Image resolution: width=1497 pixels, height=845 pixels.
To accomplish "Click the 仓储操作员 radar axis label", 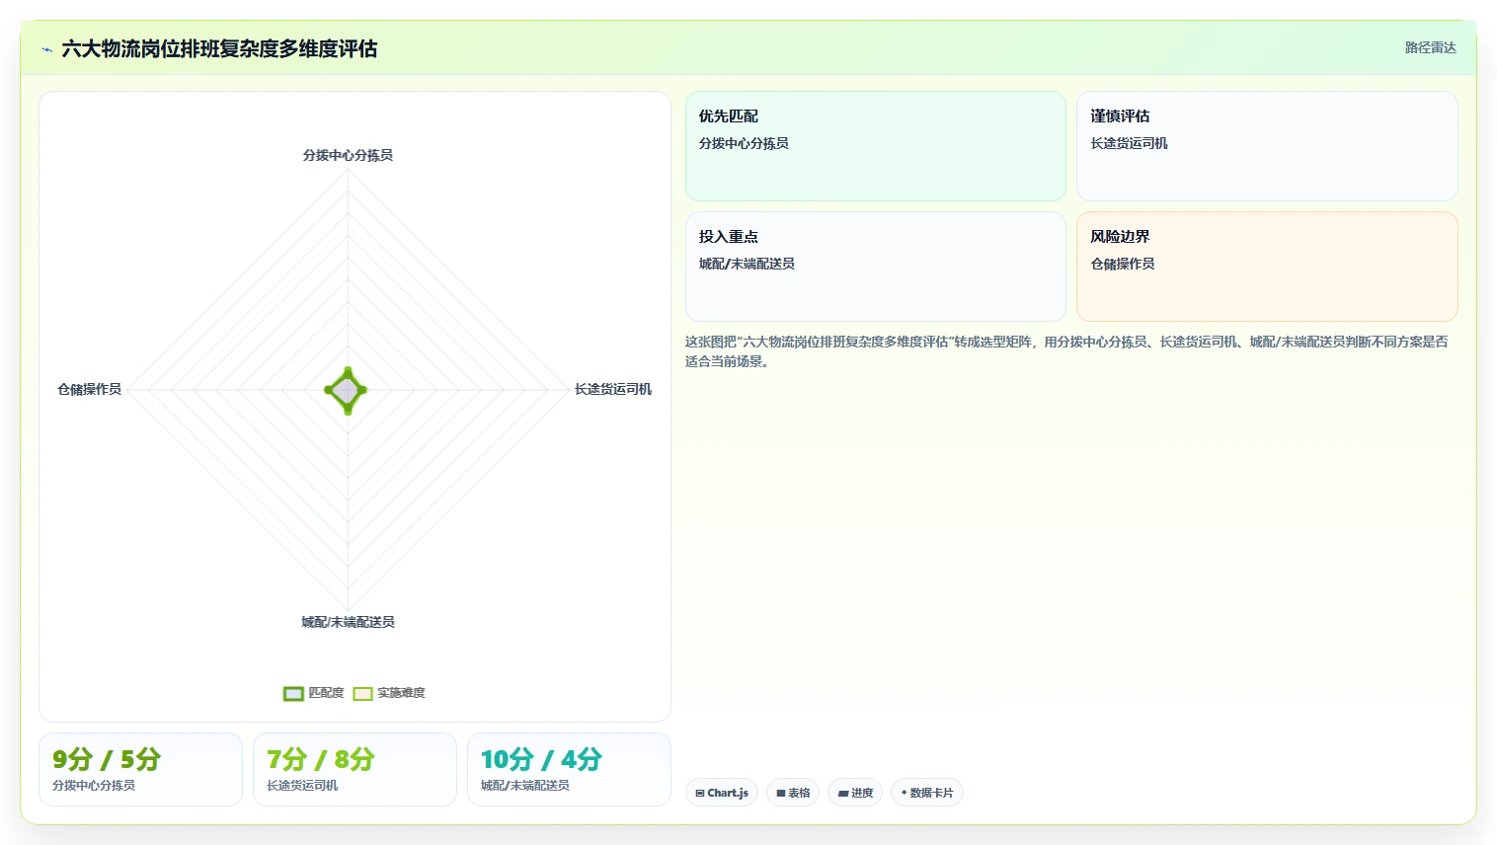I will [x=89, y=389].
